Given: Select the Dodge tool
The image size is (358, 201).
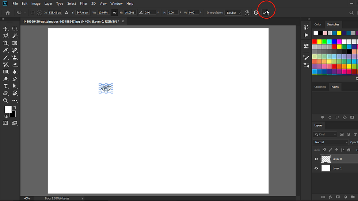Looking at the screenshot, I should [5, 79].
